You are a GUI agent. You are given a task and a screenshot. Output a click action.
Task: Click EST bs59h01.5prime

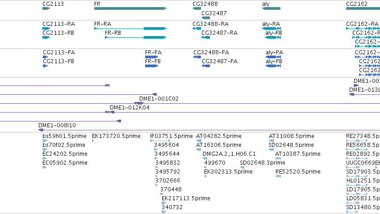click(x=45, y=141)
